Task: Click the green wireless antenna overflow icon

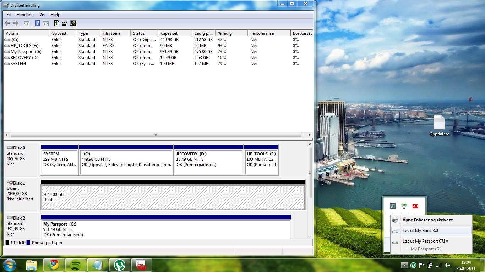Action: 404,206
